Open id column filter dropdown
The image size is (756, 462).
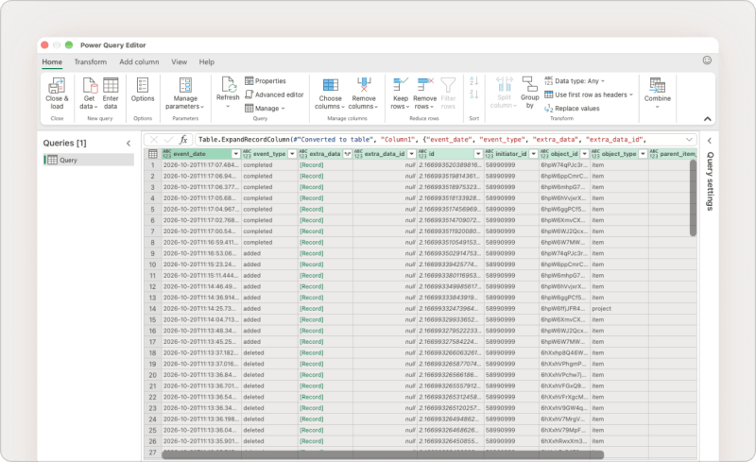pos(478,154)
